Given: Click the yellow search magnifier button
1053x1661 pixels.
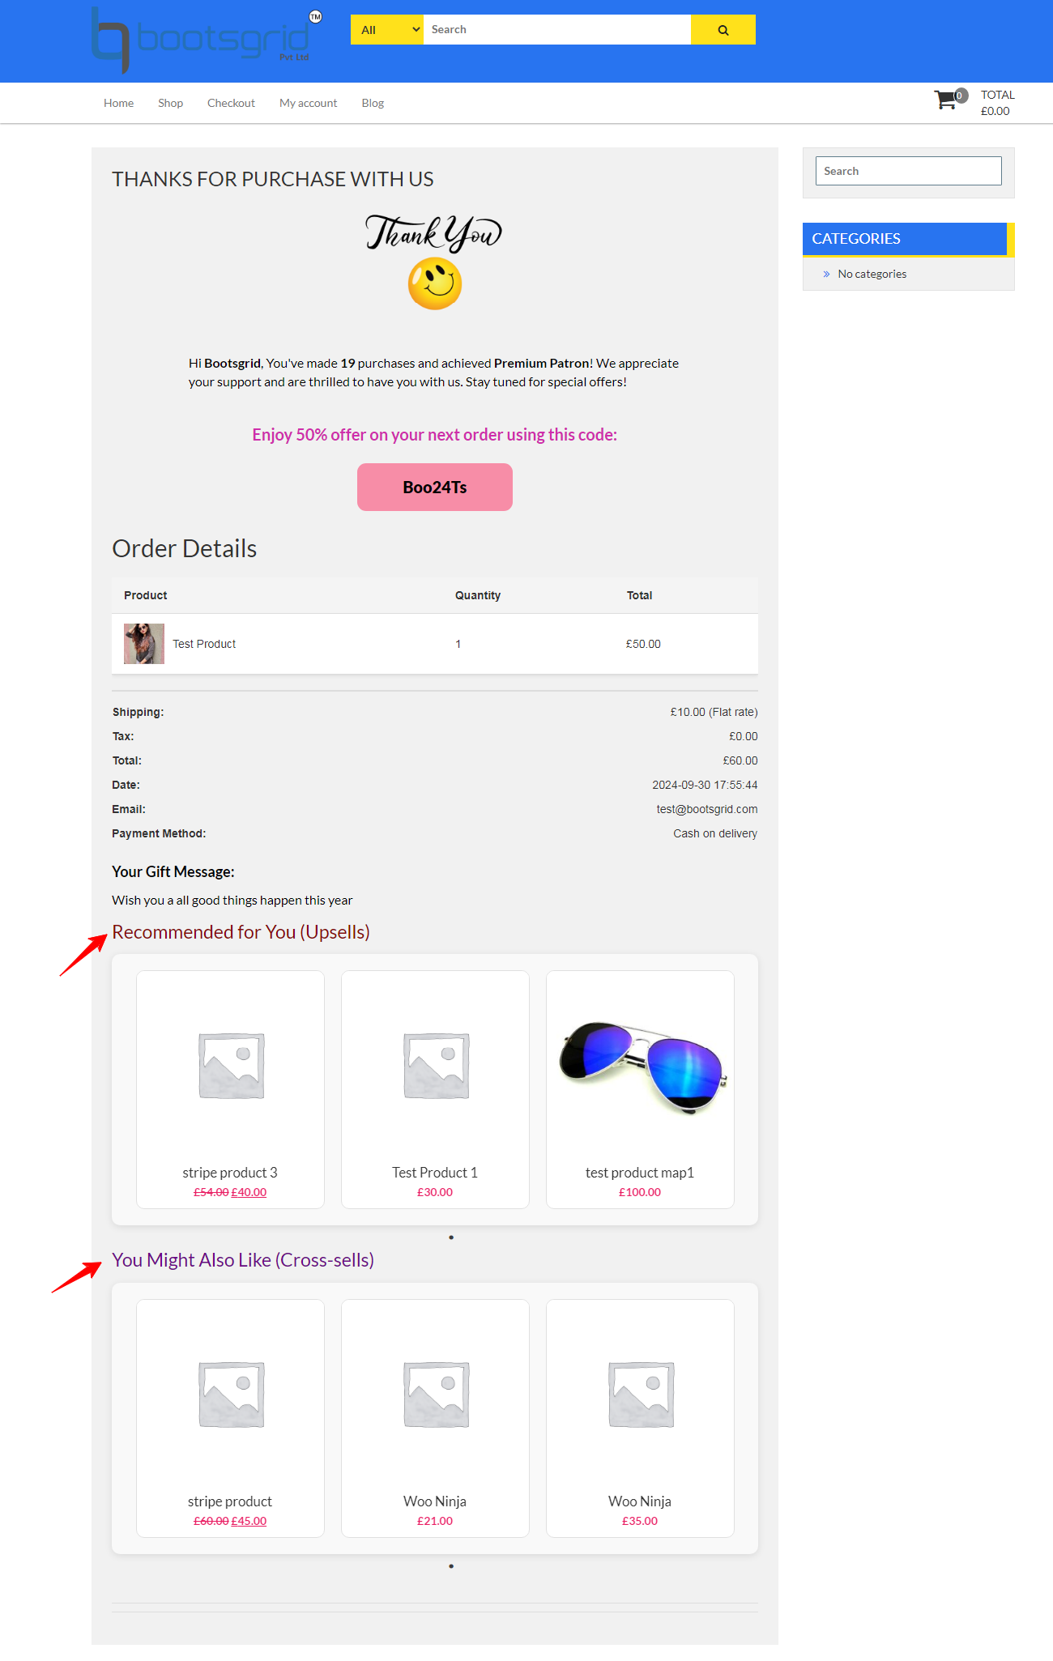Looking at the screenshot, I should click(x=723, y=30).
